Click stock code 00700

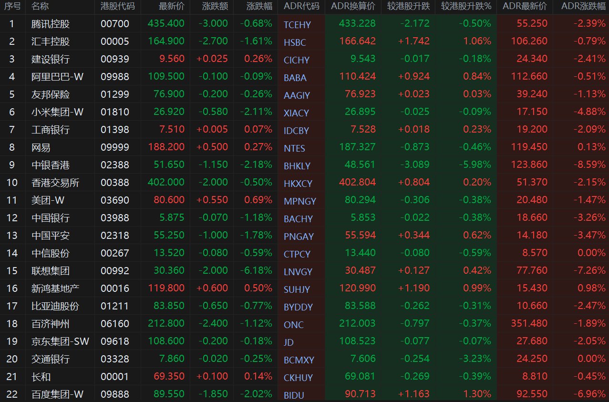click(115, 24)
